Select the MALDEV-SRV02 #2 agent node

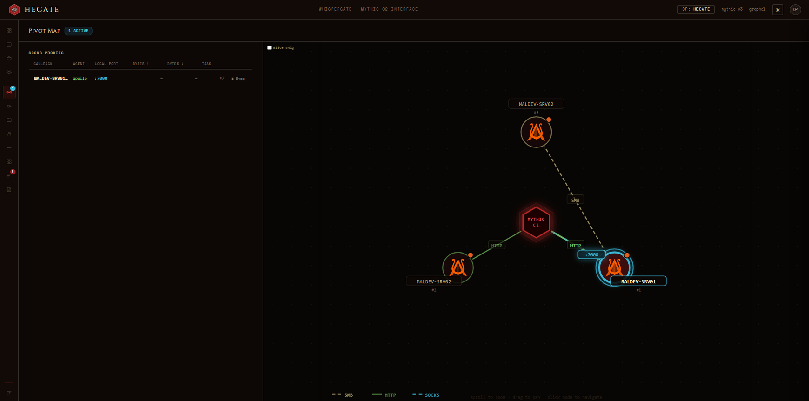[x=458, y=267]
